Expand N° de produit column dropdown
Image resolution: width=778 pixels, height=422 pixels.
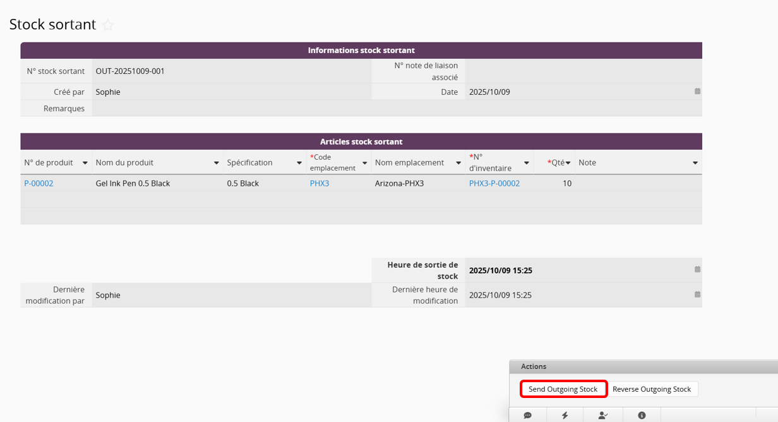[x=85, y=163]
